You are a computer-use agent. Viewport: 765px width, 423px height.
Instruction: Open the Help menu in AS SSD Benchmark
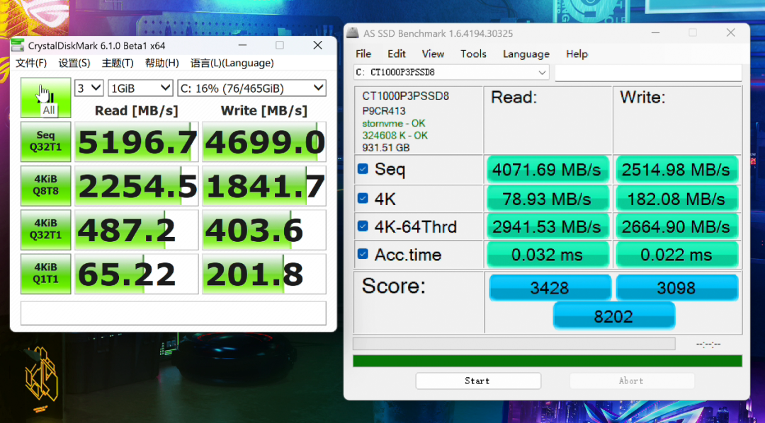[x=577, y=54]
